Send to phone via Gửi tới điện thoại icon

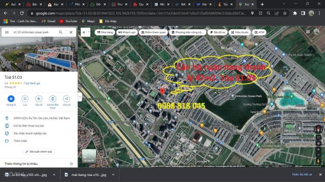point(53,99)
